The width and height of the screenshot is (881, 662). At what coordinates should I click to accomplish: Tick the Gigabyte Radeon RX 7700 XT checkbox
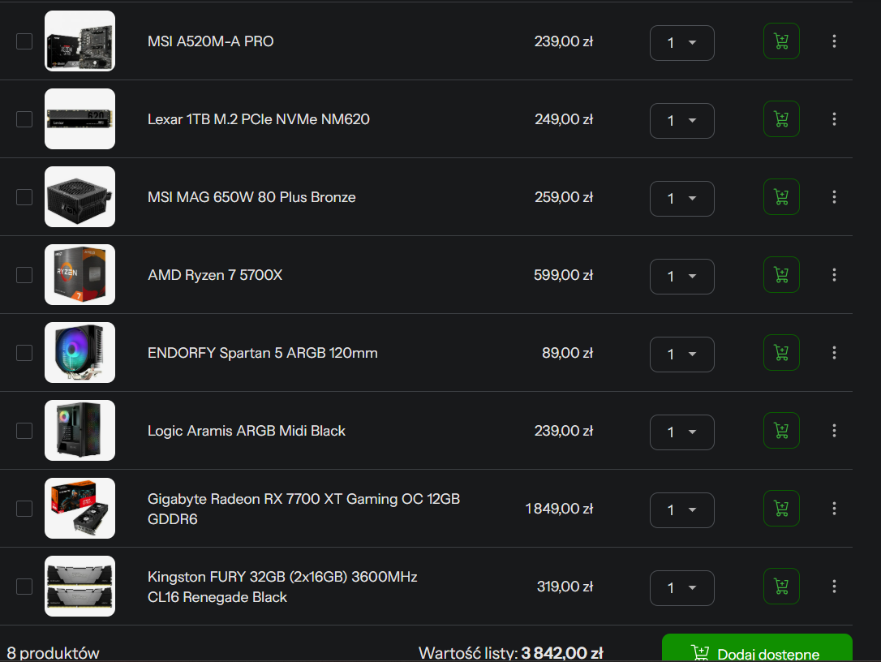pos(24,509)
